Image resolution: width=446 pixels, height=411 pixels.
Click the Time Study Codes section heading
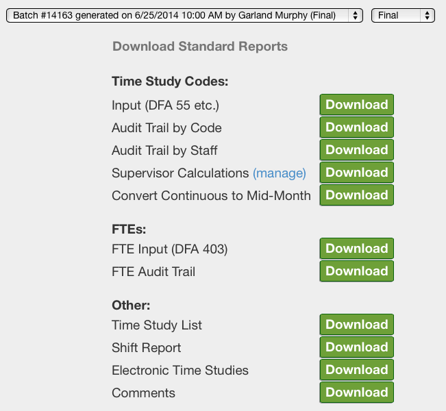pos(169,82)
